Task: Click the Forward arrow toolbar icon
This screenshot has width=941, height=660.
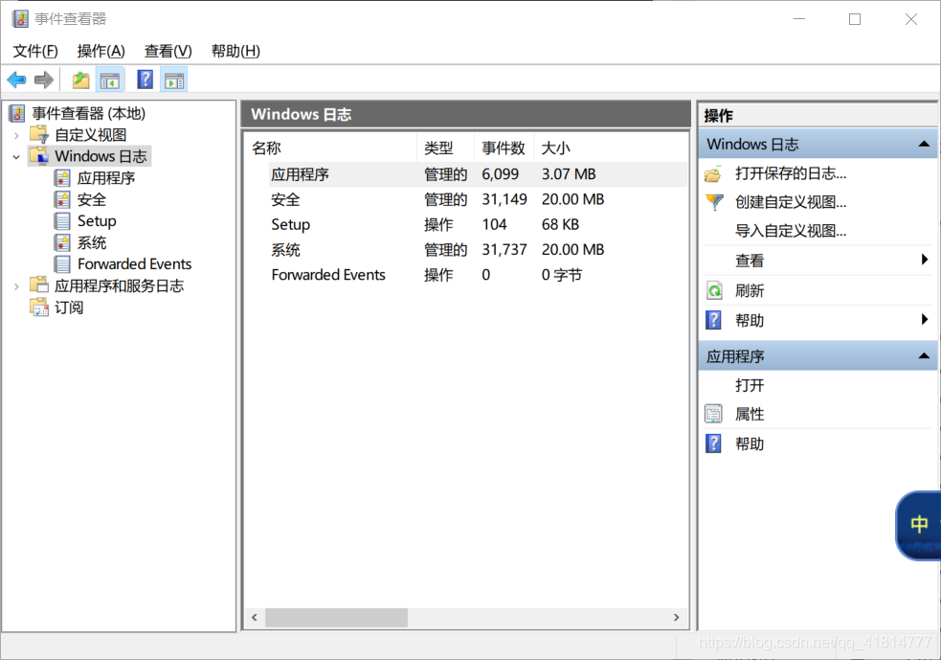Action: pos(44,80)
